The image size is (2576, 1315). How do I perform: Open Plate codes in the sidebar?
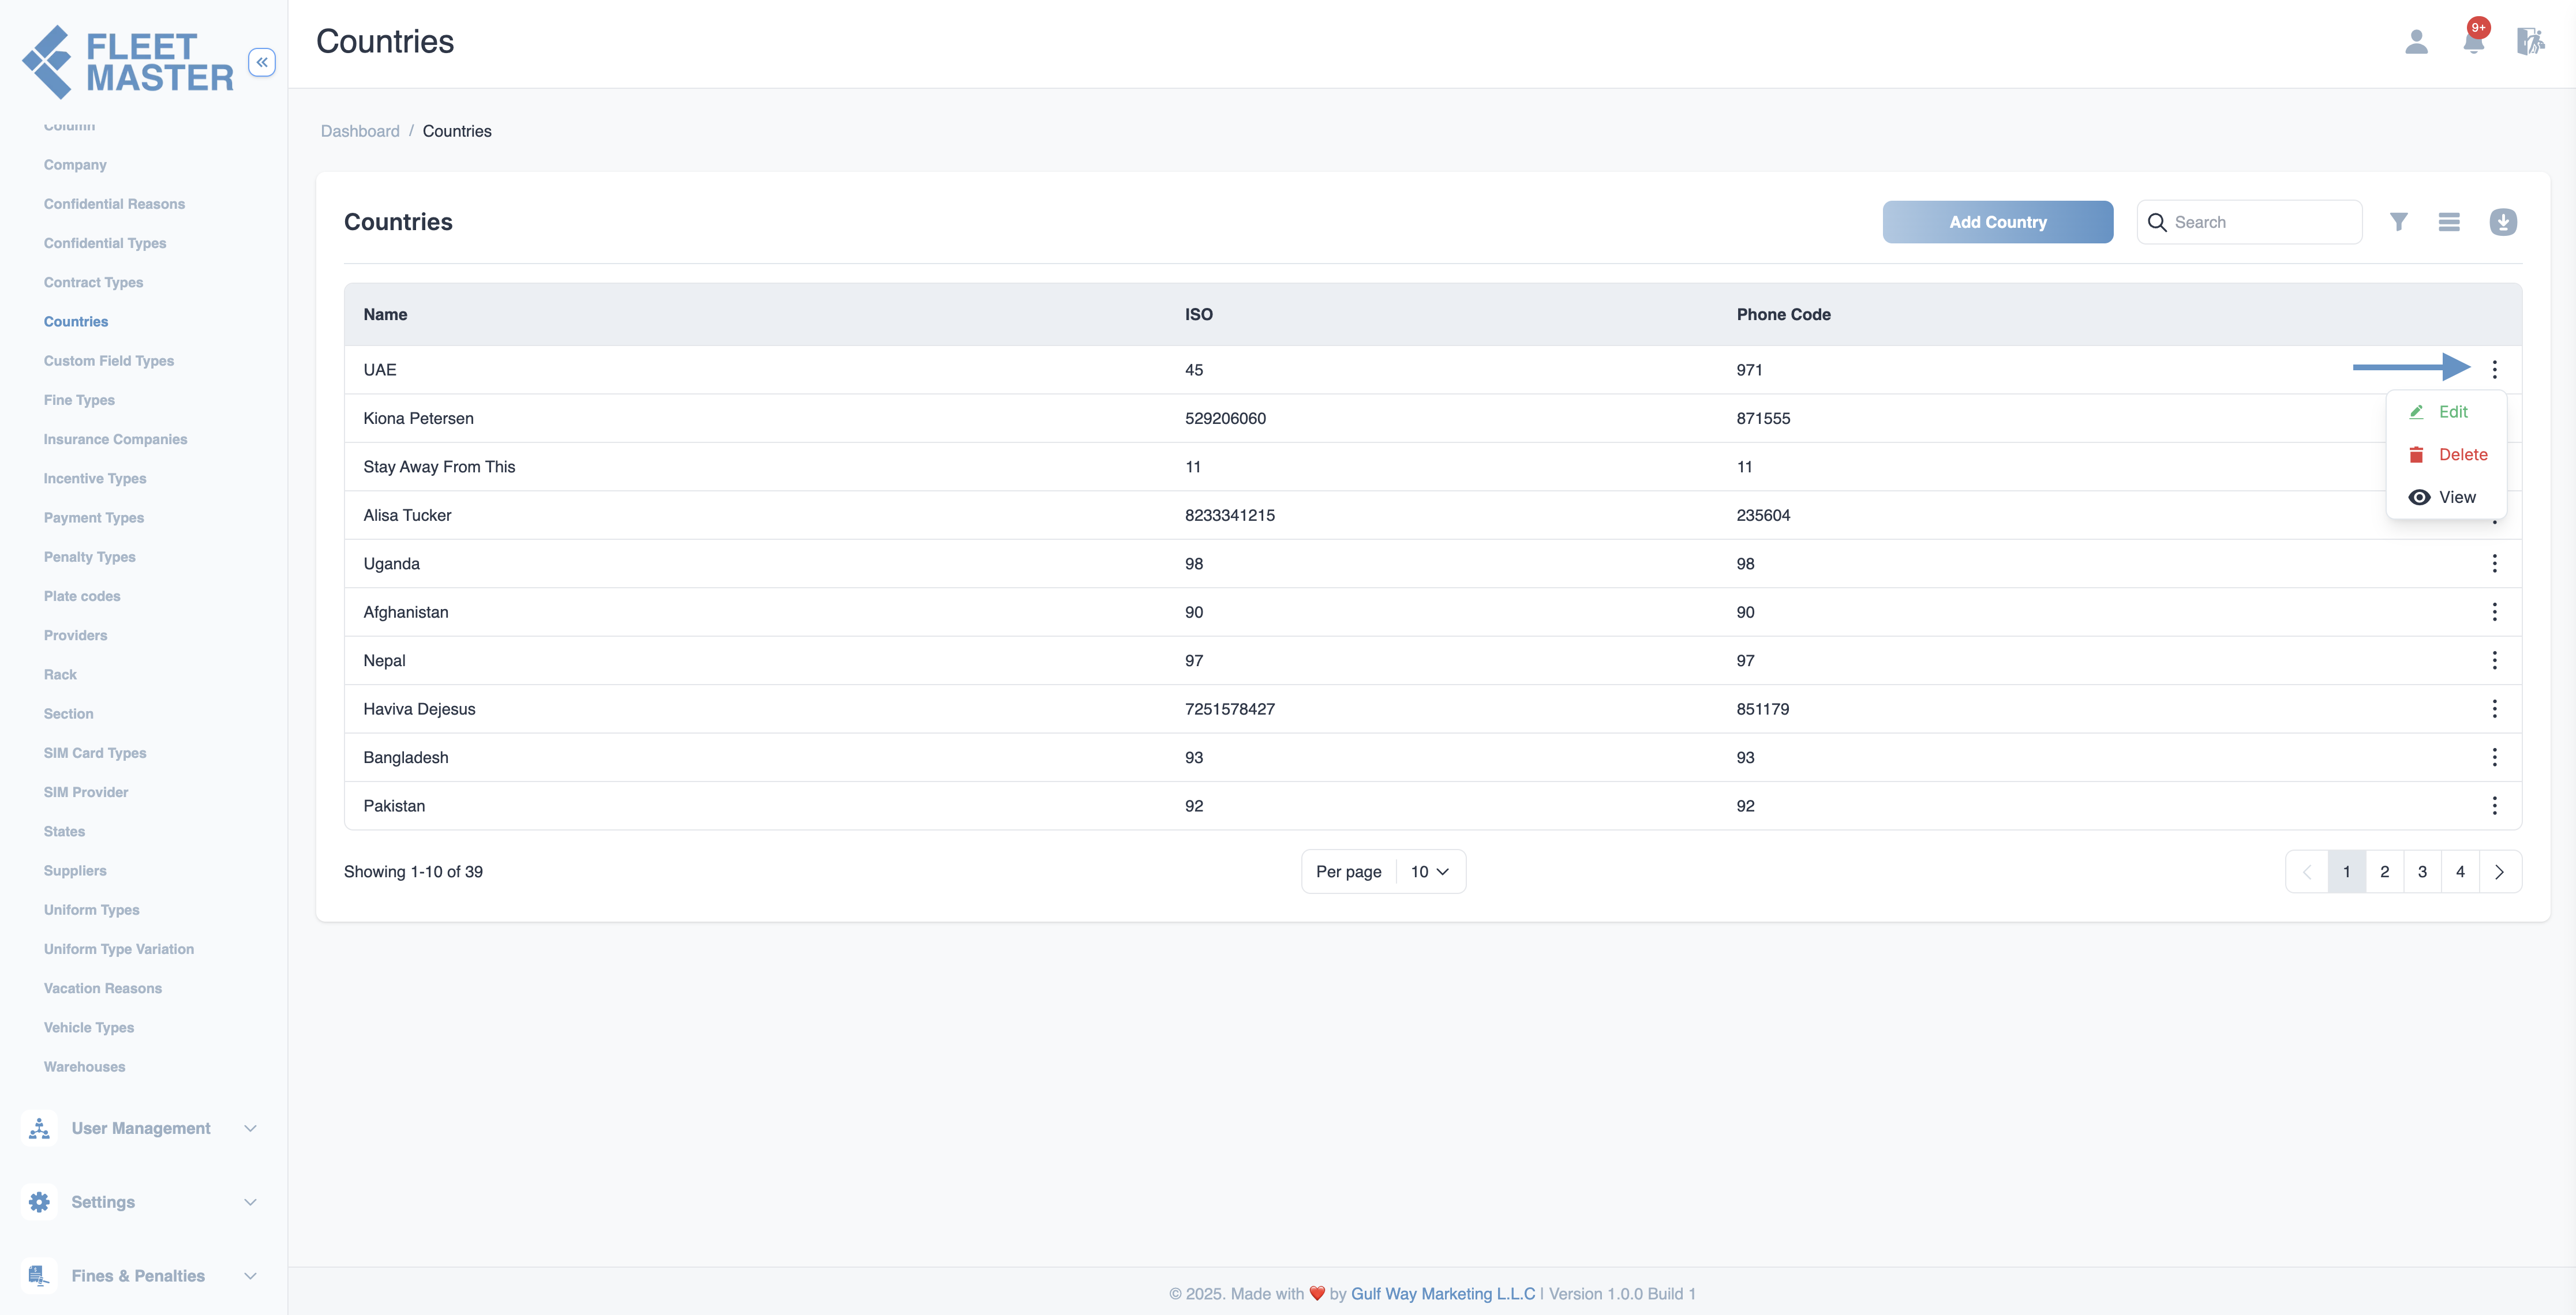click(x=82, y=596)
